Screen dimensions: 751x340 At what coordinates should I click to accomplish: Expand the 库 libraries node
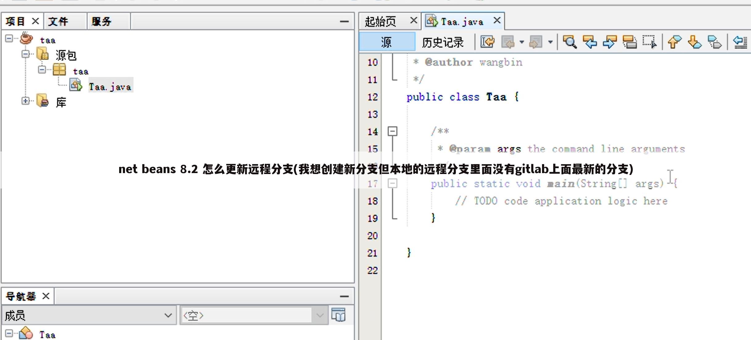(26, 101)
